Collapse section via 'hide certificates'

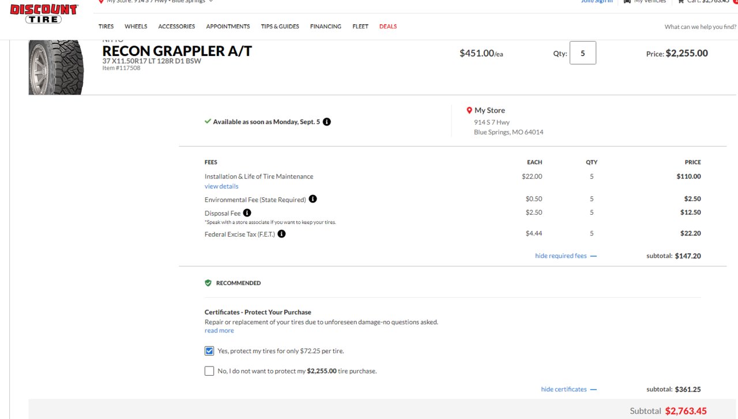pyautogui.click(x=568, y=389)
